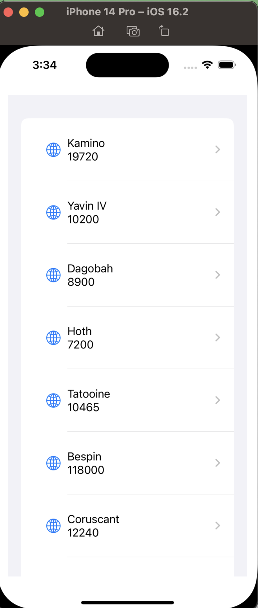Image resolution: width=258 pixels, height=608 pixels.
Task: Click the battery indicator in the status bar
Action: pyautogui.click(x=227, y=65)
